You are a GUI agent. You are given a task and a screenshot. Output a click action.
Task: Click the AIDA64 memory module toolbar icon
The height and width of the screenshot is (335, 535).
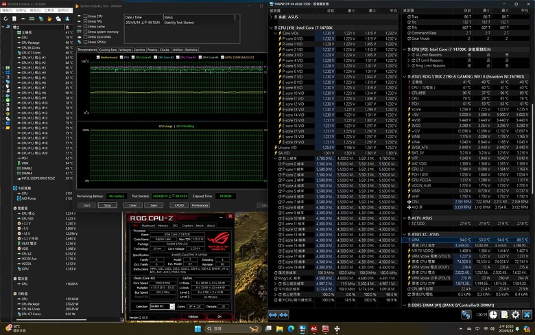click(32, 19)
